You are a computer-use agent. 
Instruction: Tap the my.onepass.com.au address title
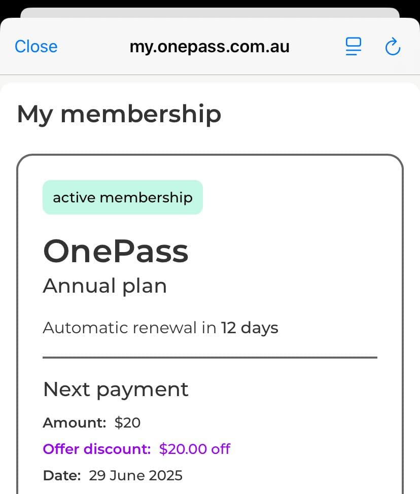209,47
